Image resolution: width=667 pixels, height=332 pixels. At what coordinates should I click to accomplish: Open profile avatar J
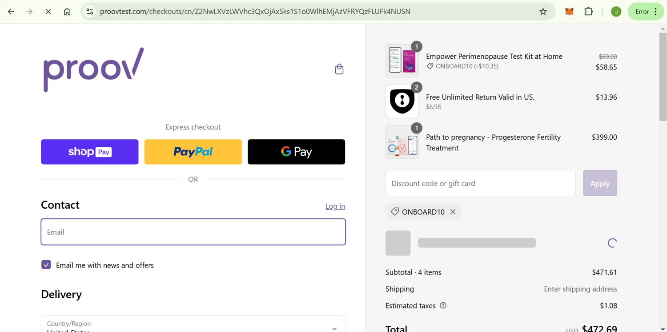pyautogui.click(x=616, y=12)
